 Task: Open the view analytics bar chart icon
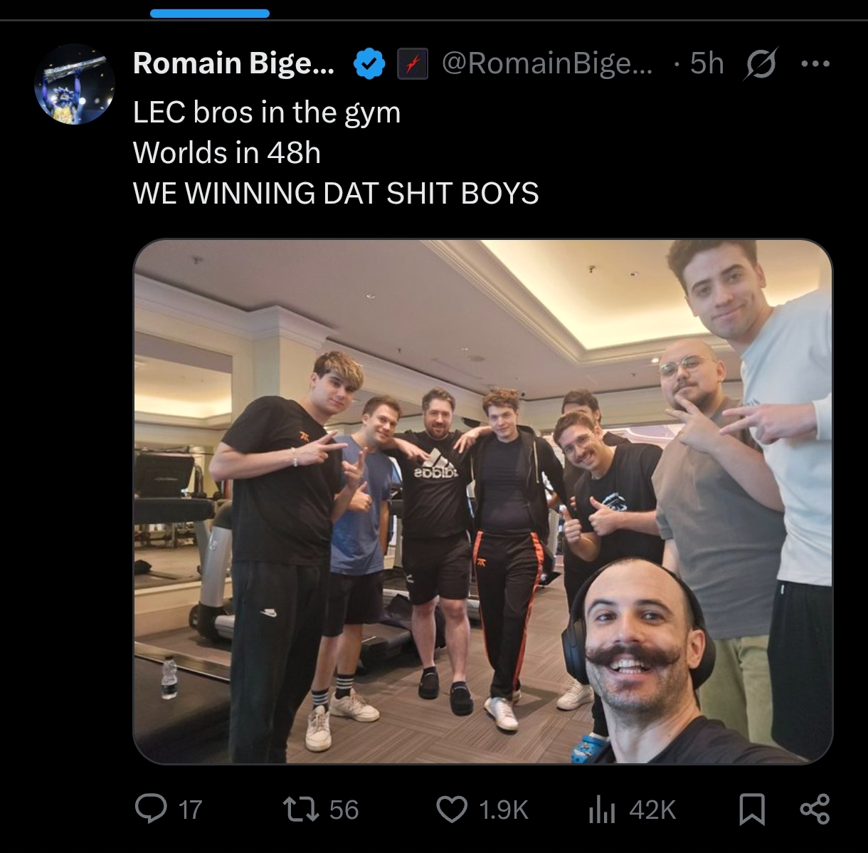click(x=601, y=810)
